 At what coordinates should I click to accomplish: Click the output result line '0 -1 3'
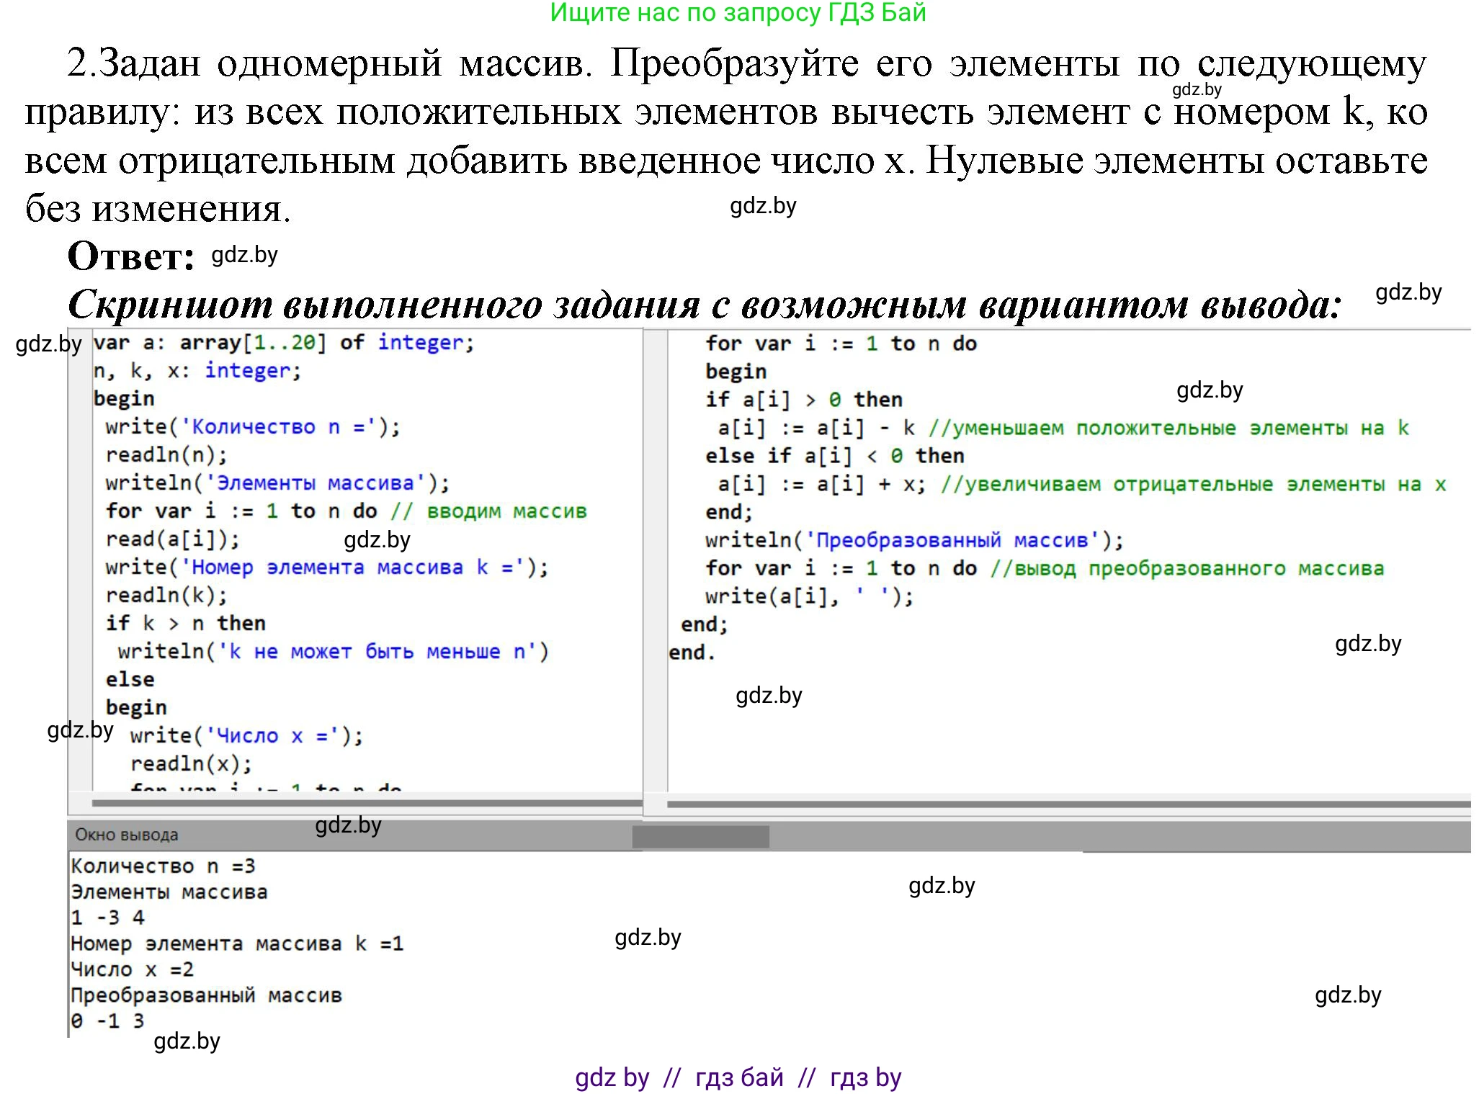tap(108, 1021)
